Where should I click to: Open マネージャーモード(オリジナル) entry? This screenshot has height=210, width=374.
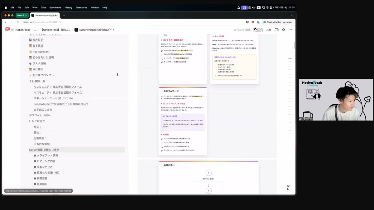coord(53,98)
